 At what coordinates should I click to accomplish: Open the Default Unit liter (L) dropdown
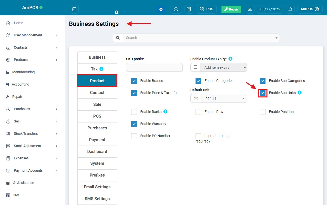pos(224,98)
